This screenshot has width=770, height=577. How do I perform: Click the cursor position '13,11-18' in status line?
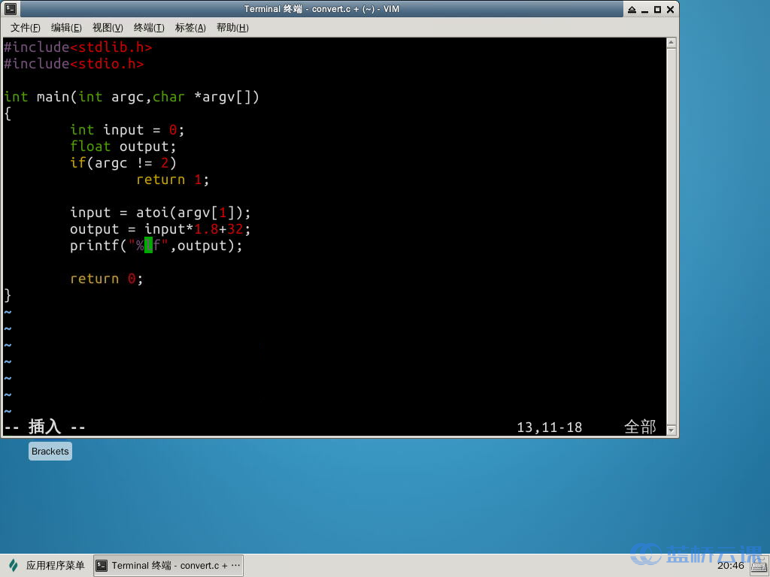549,427
